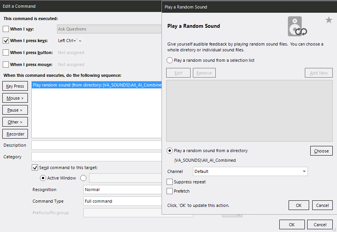Image resolution: width=337 pixels, height=232 pixels.
Task: Select the Active Window radio button
Action: click(43, 178)
